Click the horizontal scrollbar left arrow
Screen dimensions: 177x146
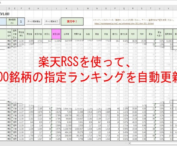pos(129,143)
